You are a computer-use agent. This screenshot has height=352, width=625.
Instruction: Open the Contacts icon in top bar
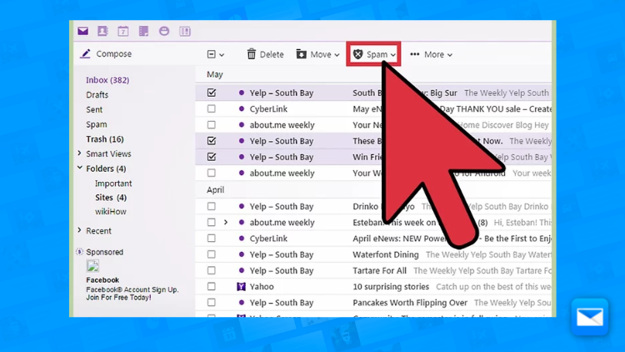(x=102, y=31)
